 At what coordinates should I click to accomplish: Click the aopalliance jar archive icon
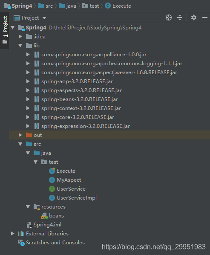pyautogui.click(x=37, y=55)
